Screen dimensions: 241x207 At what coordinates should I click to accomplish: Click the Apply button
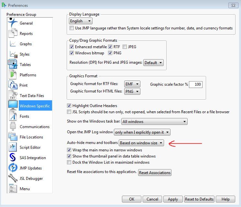pyautogui.click(x=173, y=199)
